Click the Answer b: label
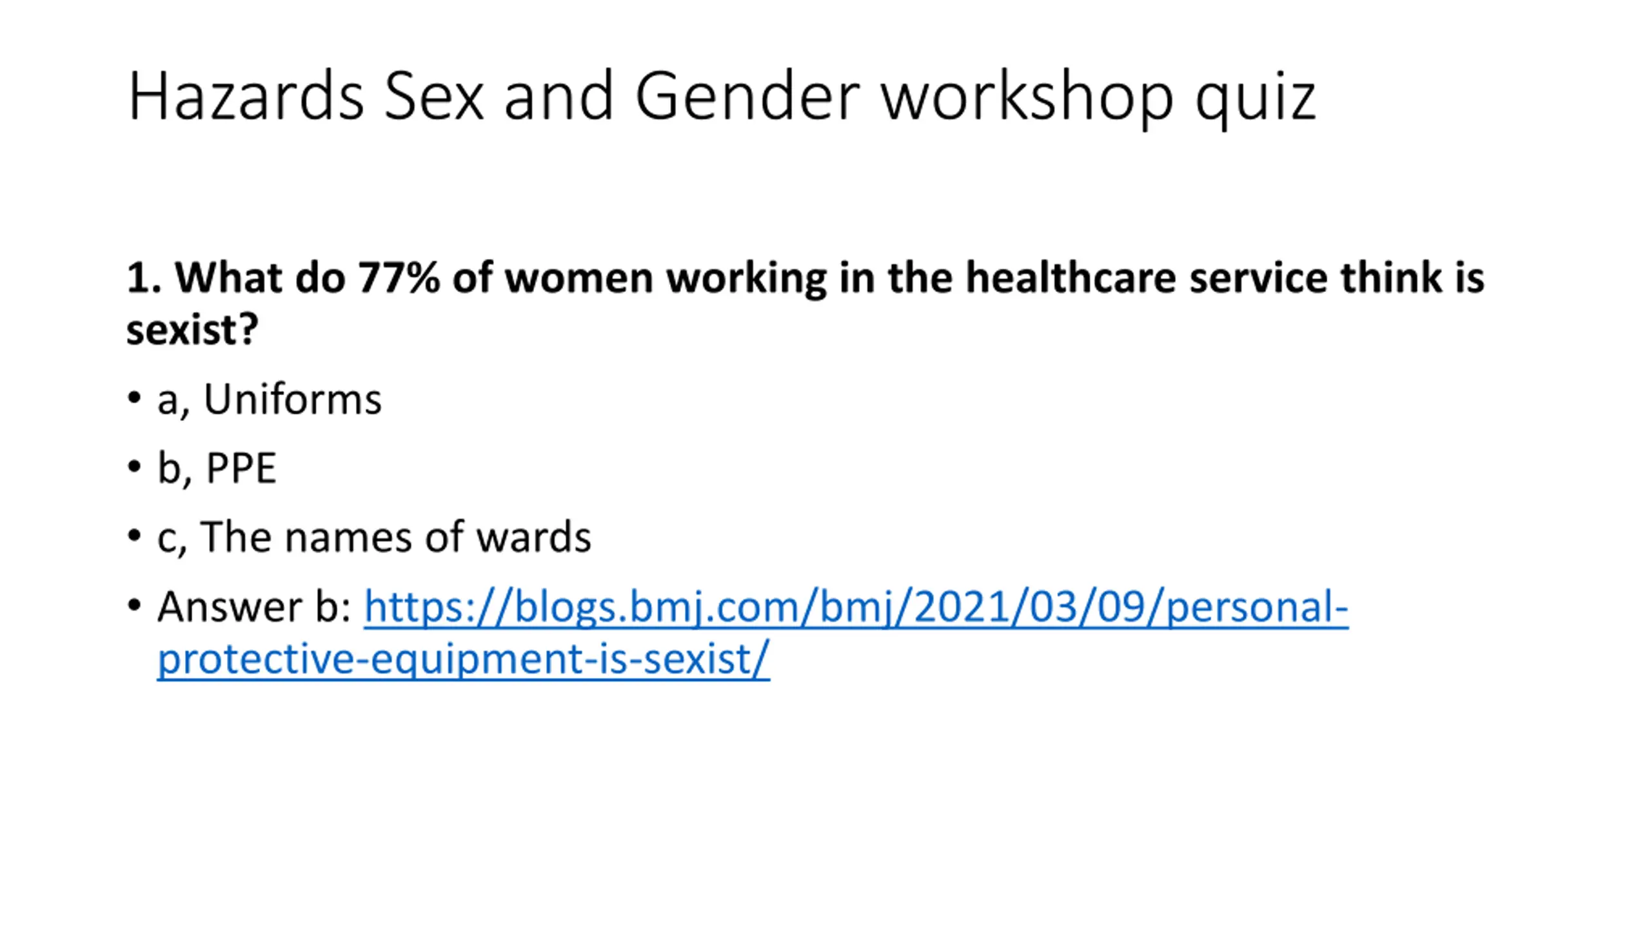1651x928 pixels. [254, 606]
